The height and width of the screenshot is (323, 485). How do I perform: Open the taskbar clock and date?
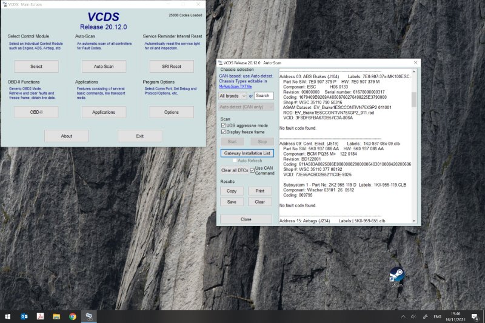(x=455, y=316)
